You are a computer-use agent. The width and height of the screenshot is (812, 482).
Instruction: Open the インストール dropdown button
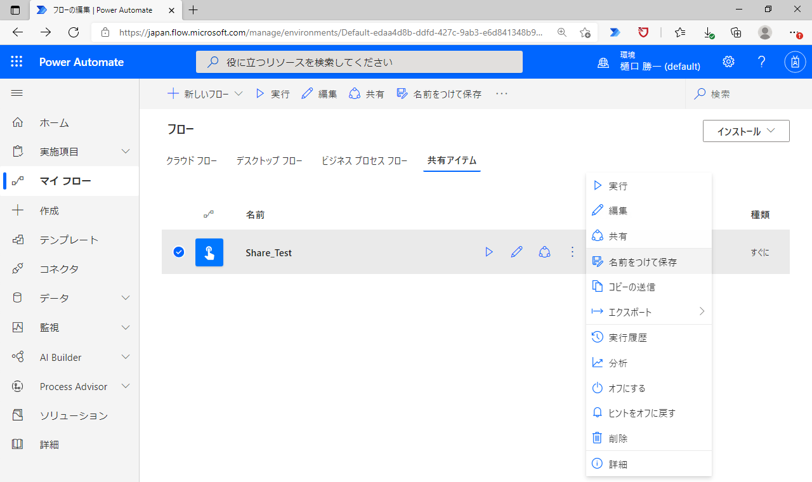pos(746,131)
